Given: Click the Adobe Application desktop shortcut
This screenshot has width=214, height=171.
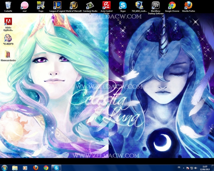Looking at the screenshot, I should point(8,24).
